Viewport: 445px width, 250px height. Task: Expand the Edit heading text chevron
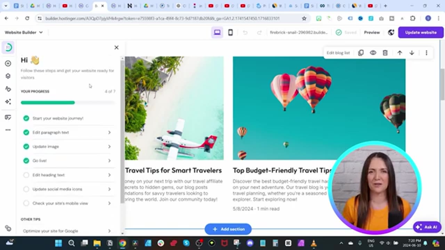[x=109, y=175]
